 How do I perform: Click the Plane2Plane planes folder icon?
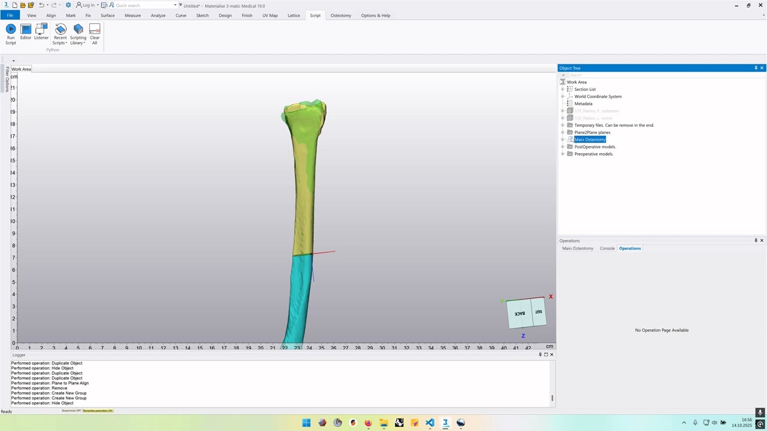[570, 132]
